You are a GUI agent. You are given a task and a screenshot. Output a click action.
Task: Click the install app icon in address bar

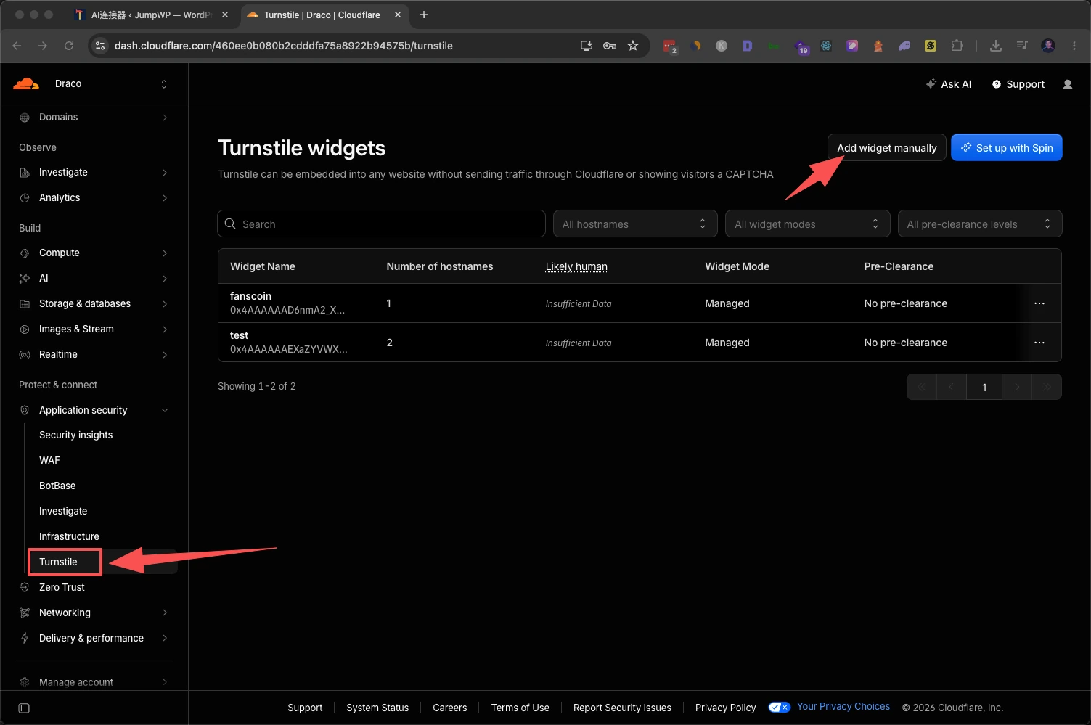pyautogui.click(x=587, y=46)
